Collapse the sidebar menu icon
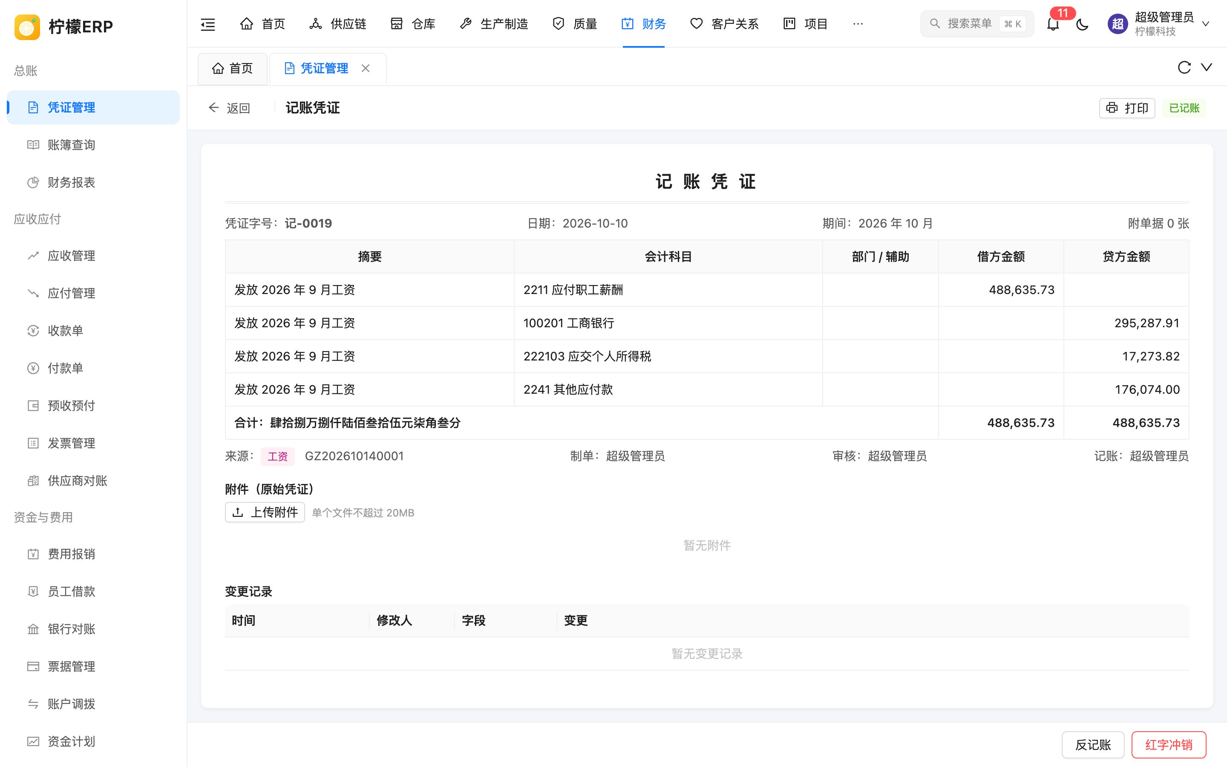Viewport: 1227px width, 767px height. (208, 24)
